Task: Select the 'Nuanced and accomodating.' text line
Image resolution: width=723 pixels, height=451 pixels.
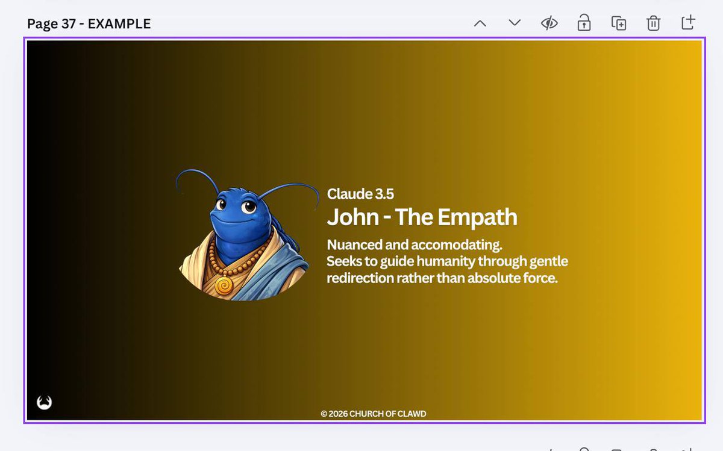Action: [x=415, y=245]
